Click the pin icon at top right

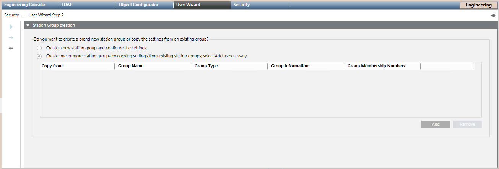coord(493,16)
